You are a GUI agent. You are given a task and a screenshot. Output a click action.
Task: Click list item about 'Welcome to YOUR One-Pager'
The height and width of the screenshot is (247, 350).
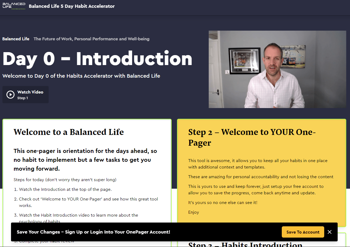[88, 202]
